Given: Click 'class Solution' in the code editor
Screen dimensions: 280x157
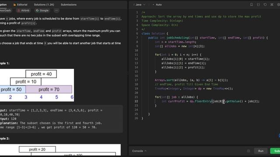Looking at the screenshot, I should pos(153,34).
